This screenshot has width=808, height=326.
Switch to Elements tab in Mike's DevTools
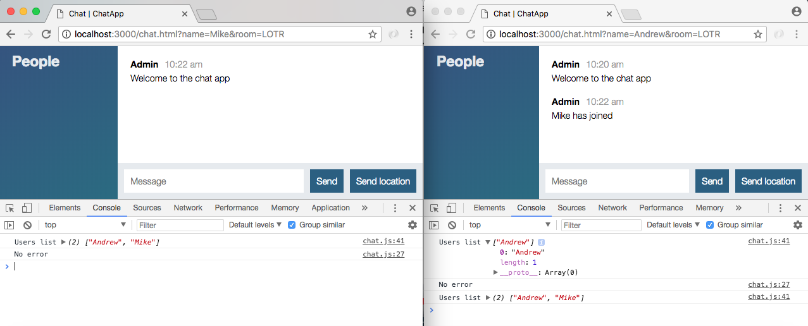pyautogui.click(x=65, y=208)
